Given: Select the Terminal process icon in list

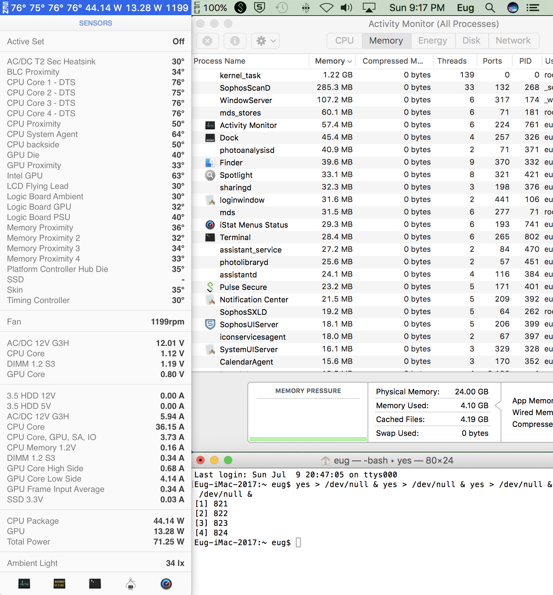Looking at the screenshot, I should (x=210, y=237).
